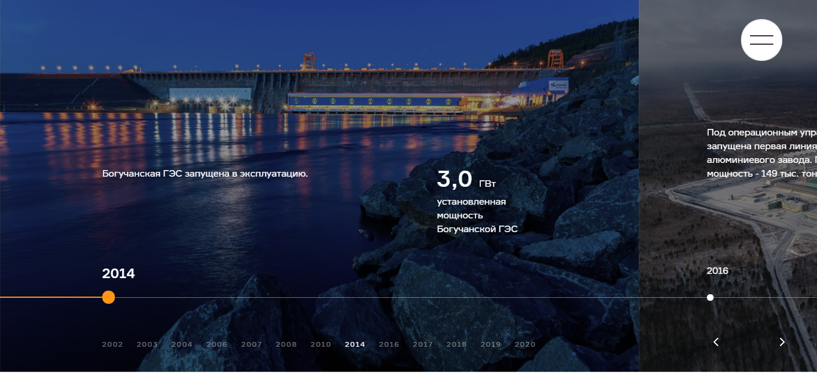
Task: Select the orange 2014 timeline dot
Action: [108, 297]
